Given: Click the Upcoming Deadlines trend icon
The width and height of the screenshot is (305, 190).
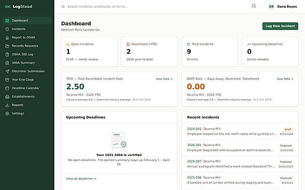Looking at the screenshot, I should coord(249,44).
